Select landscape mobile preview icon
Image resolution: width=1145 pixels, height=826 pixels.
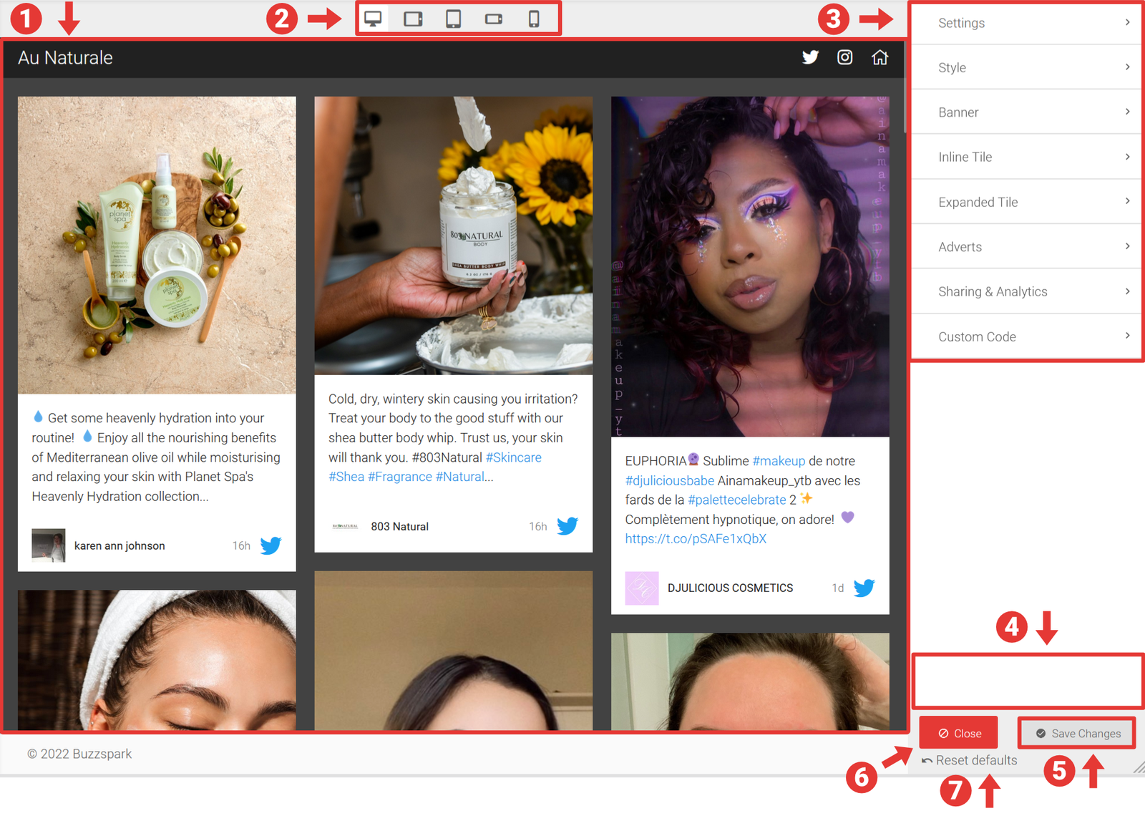point(494,19)
